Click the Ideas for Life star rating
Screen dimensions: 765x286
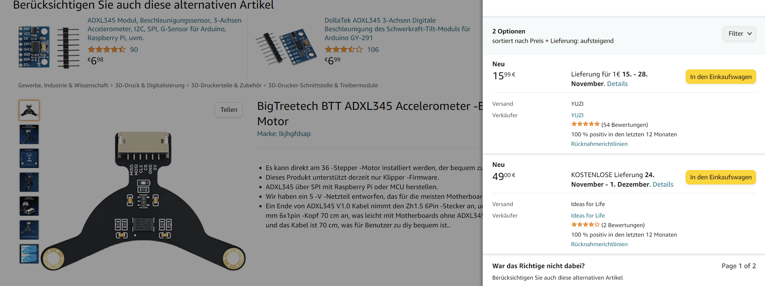(x=585, y=225)
